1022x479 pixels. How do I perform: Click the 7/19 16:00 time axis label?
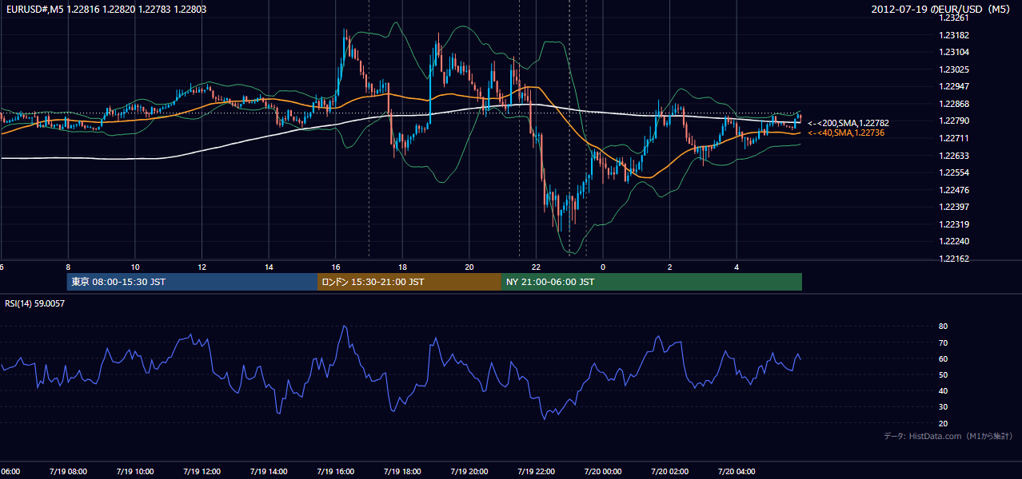tap(335, 471)
